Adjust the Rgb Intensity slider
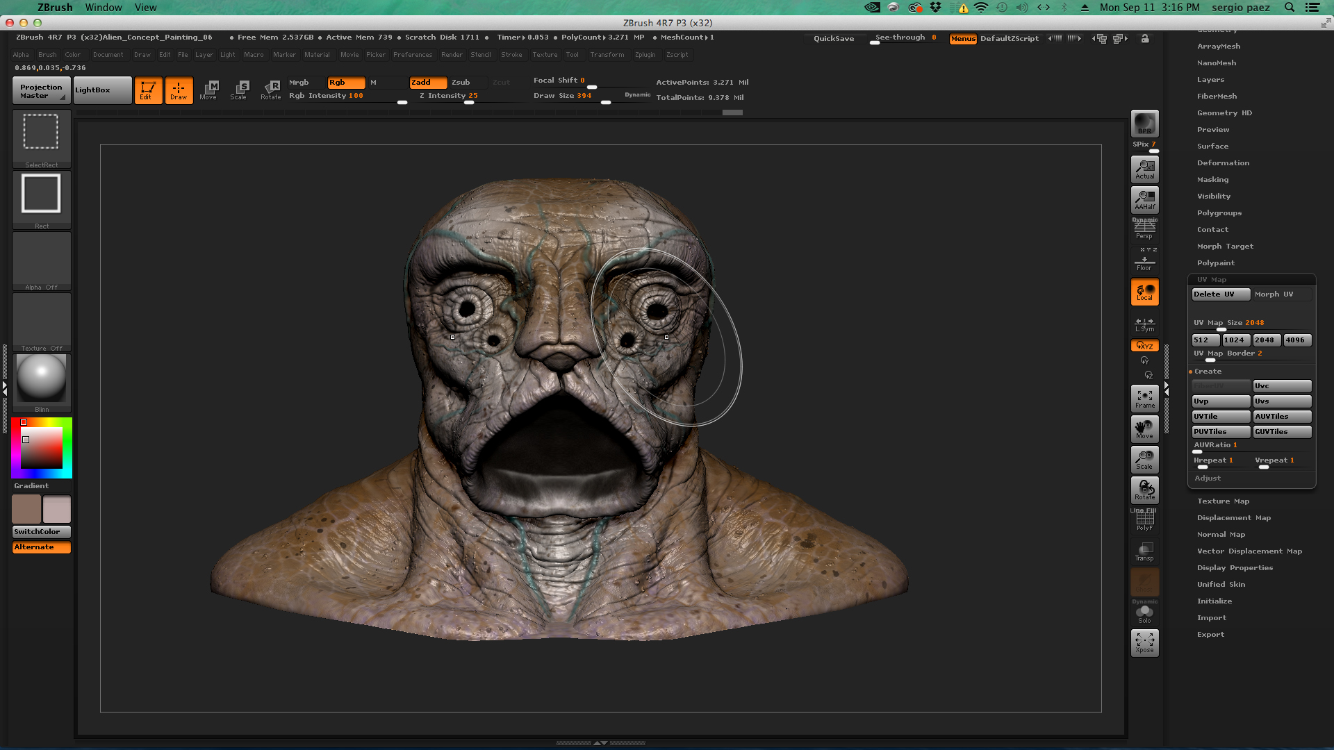This screenshot has height=750, width=1334. point(347,97)
